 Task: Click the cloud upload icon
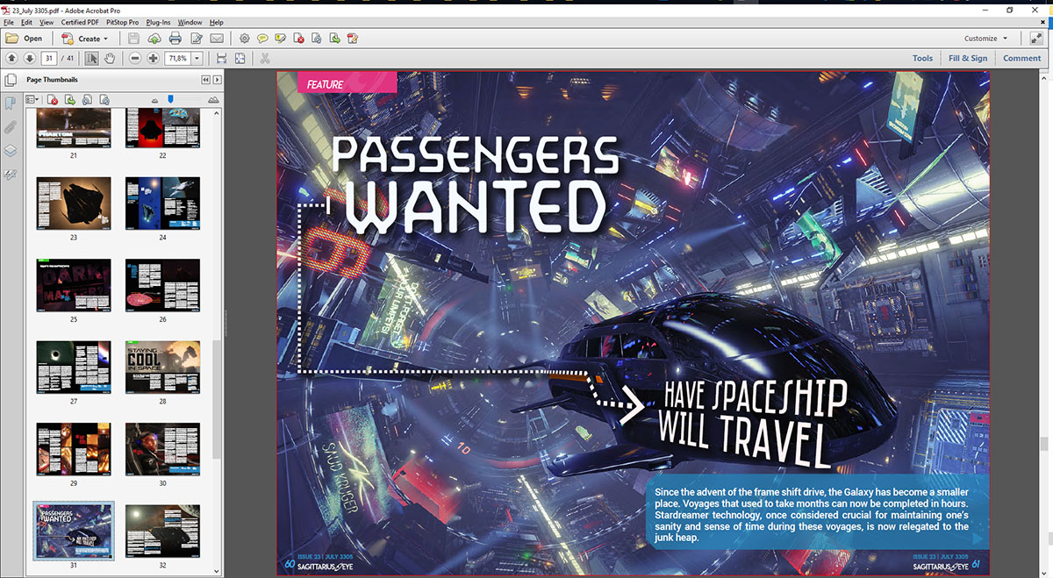154,39
